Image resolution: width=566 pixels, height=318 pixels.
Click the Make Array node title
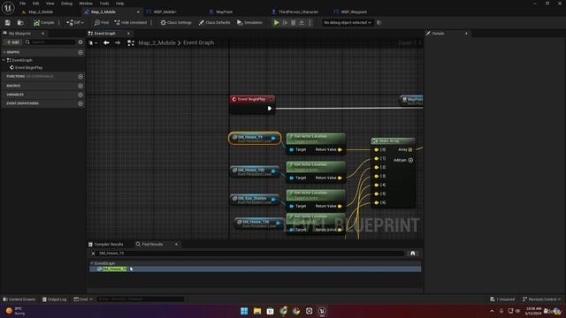coord(389,141)
